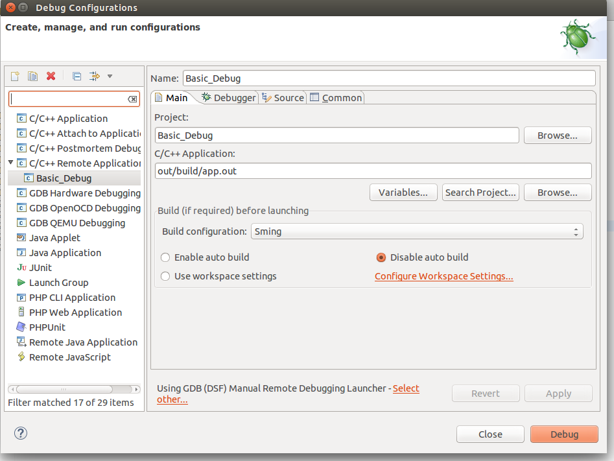Click the Name input field
The width and height of the screenshot is (614, 461).
tap(389, 78)
